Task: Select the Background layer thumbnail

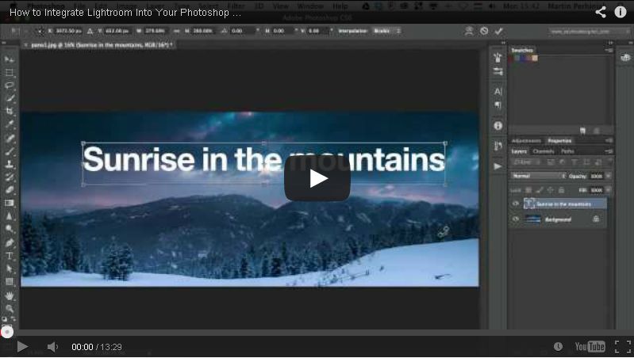Action: point(532,219)
